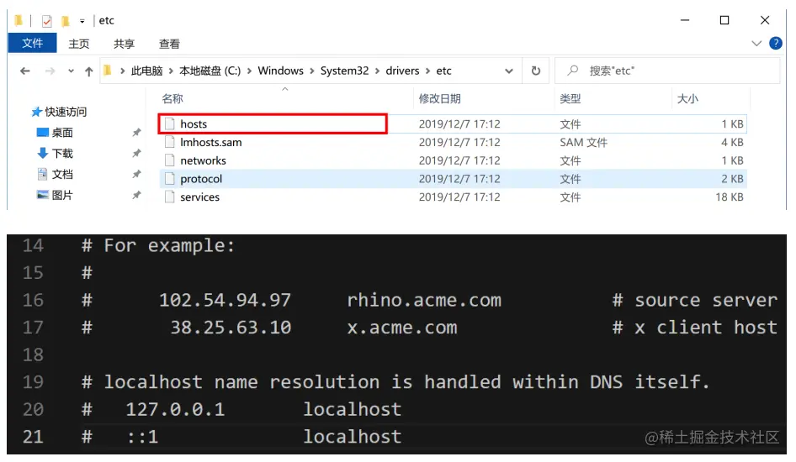Sort by the 类型 column header

tap(570, 98)
